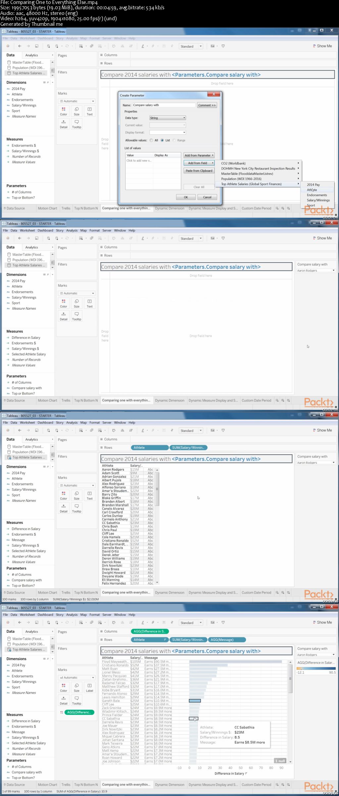Expand CO2 (Worldbank) submenu entry
The width and height of the screenshot is (339, 796).
coord(260,163)
